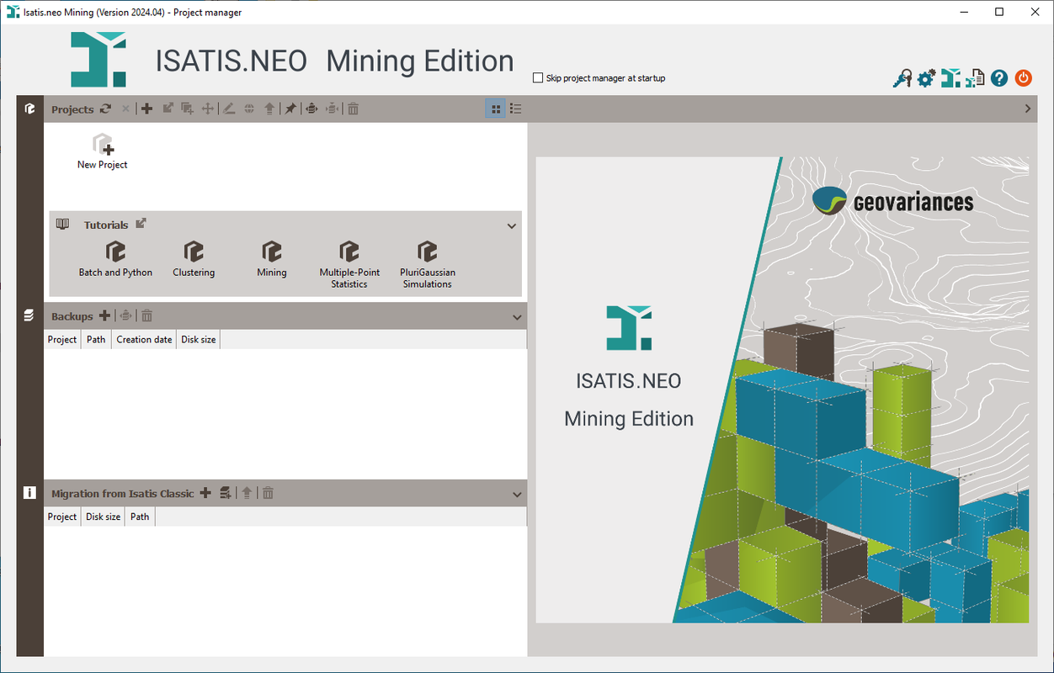This screenshot has width=1054, height=673.
Task: Open help with the question mark icon
Action: (999, 78)
